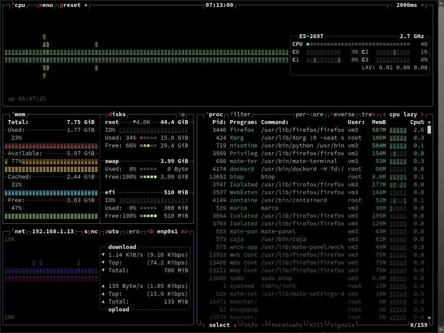Toggle per-core process usage
This screenshot has width=444, height=333.
coord(310,114)
